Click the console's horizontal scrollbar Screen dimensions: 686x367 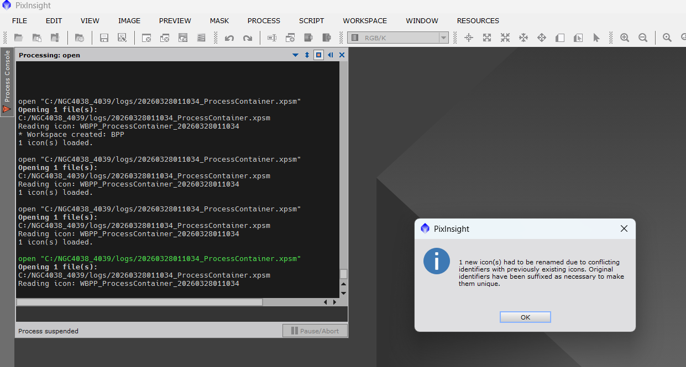click(x=139, y=302)
